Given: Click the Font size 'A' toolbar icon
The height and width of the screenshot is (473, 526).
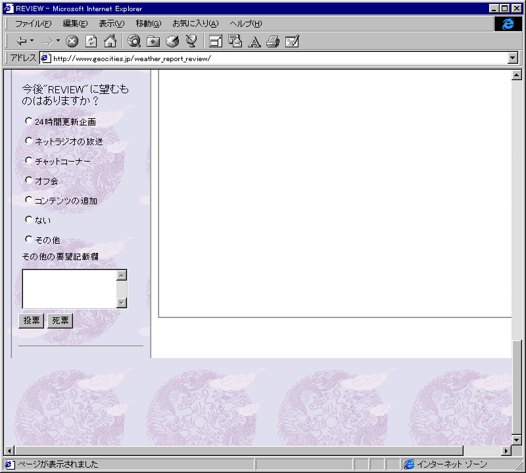Looking at the screenshot, I should pyautogui.click(x=254, y=41).
